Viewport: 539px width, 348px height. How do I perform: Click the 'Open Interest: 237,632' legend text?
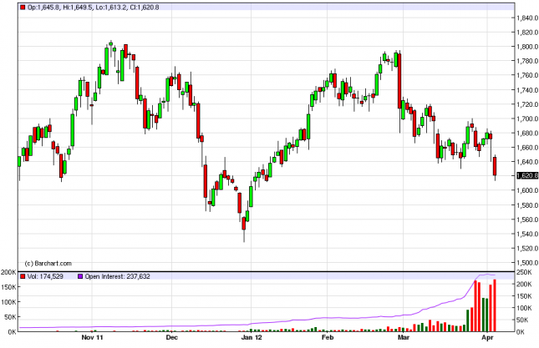118,276
